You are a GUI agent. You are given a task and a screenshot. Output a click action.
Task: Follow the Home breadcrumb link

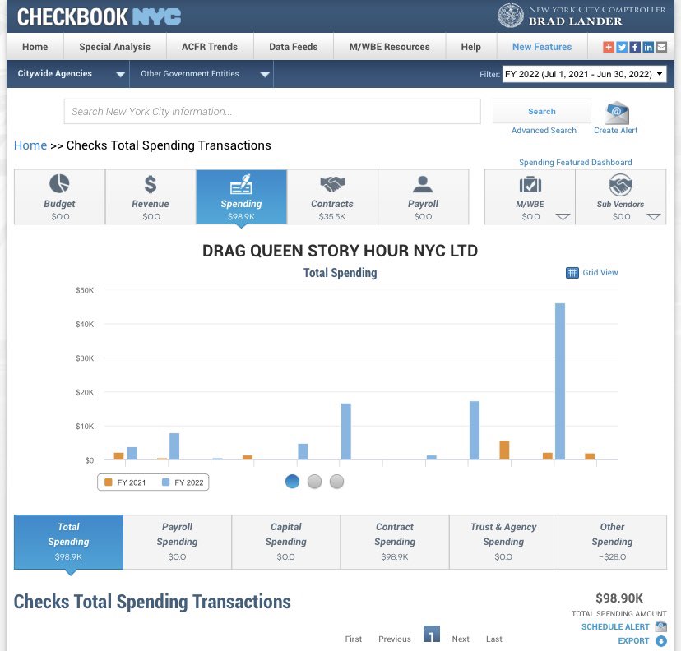tap(30, 145)
